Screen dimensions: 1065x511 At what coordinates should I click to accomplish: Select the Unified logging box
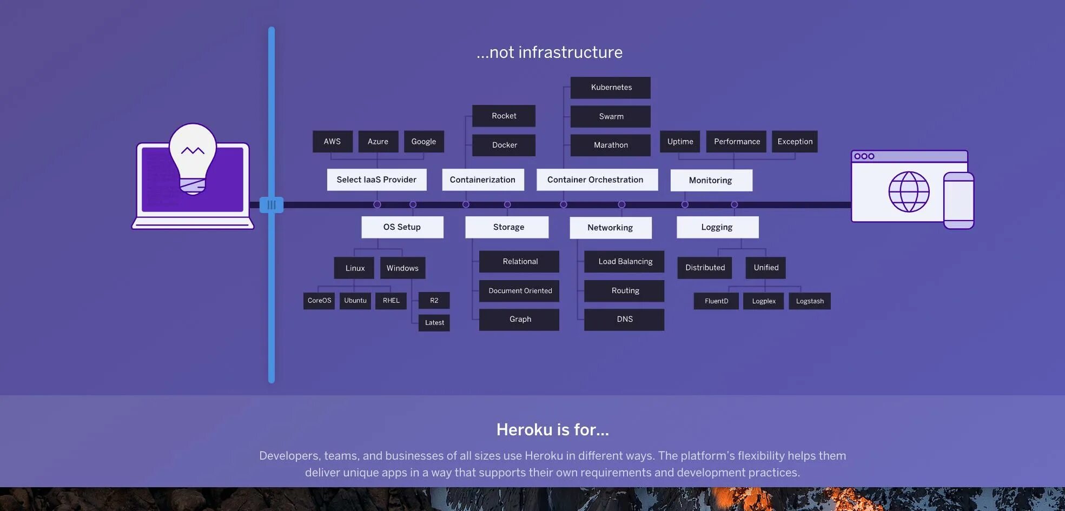(766, 268)
